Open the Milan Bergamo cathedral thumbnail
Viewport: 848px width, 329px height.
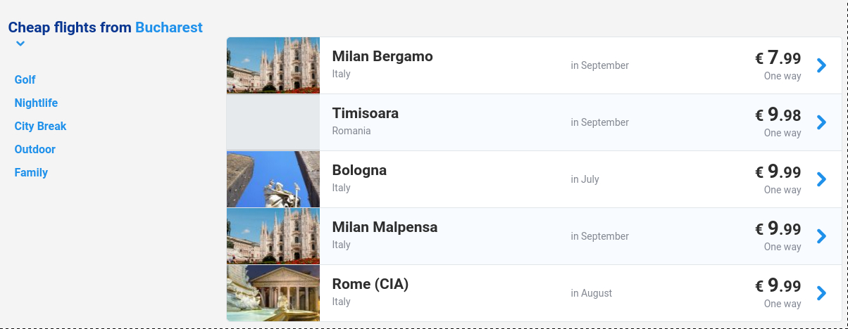[x=273, y=65]
